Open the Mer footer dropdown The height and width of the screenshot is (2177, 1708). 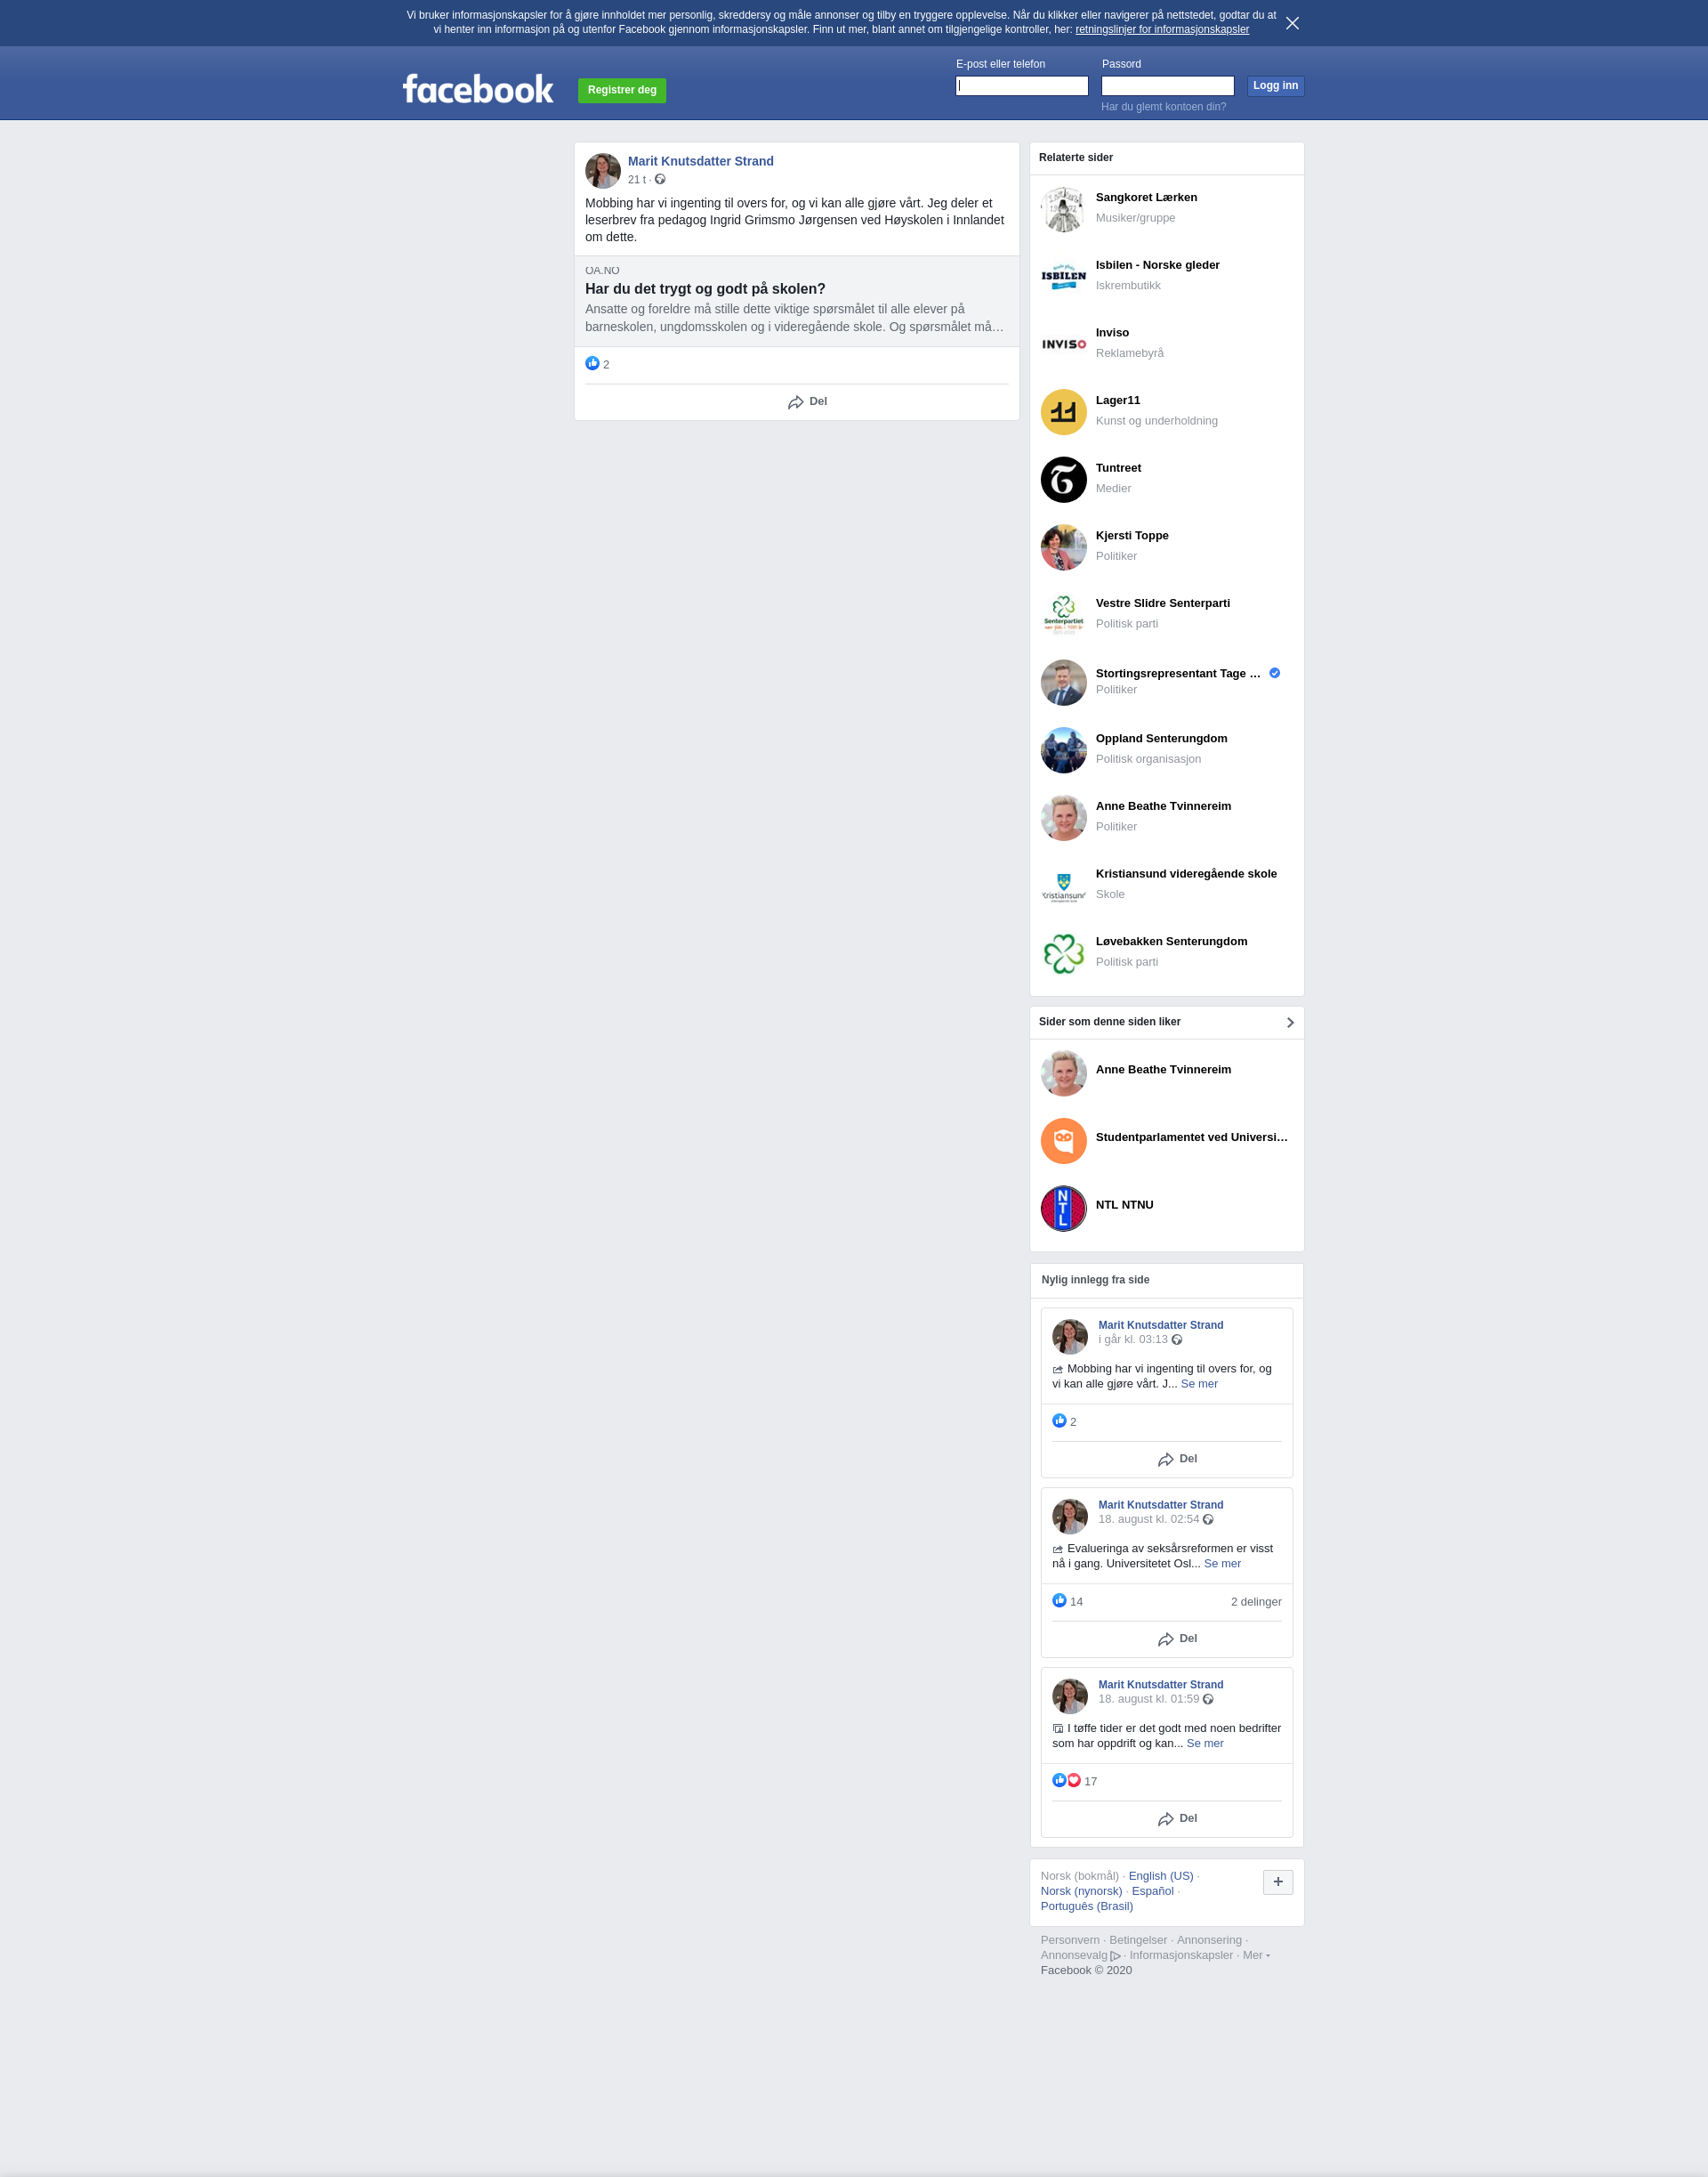1256,1954
